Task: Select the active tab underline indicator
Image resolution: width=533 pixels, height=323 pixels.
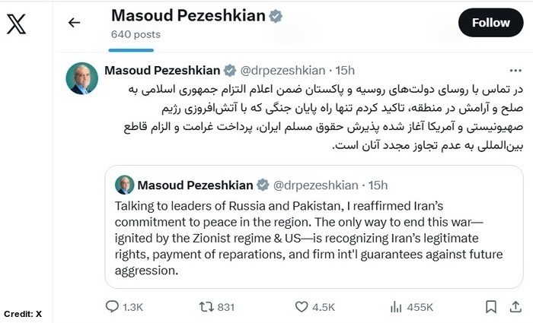Action: pyautogui.click(x=142, y=50)
